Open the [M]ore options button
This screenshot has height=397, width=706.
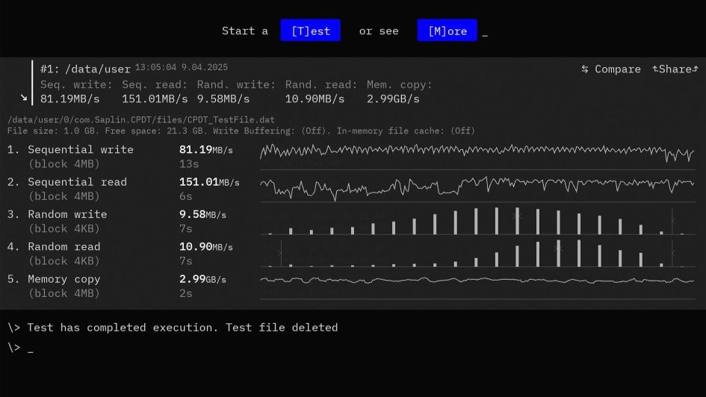click(447, 31)
